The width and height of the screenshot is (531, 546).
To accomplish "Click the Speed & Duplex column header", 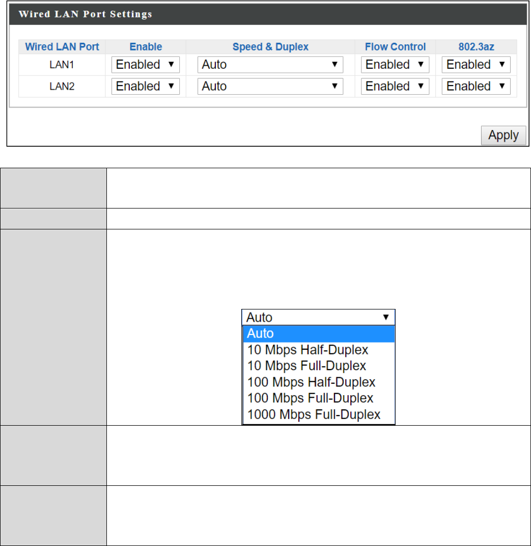I will tap(270, 47).
